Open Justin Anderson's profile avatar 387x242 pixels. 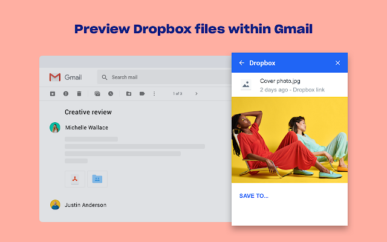(x=55, y=204)
